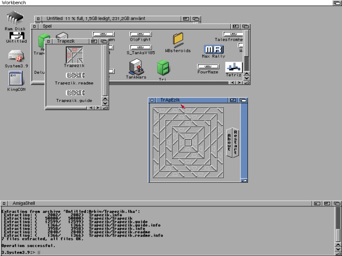
Task: Zoom the AmigaShell window
Action: coord(327,203)
